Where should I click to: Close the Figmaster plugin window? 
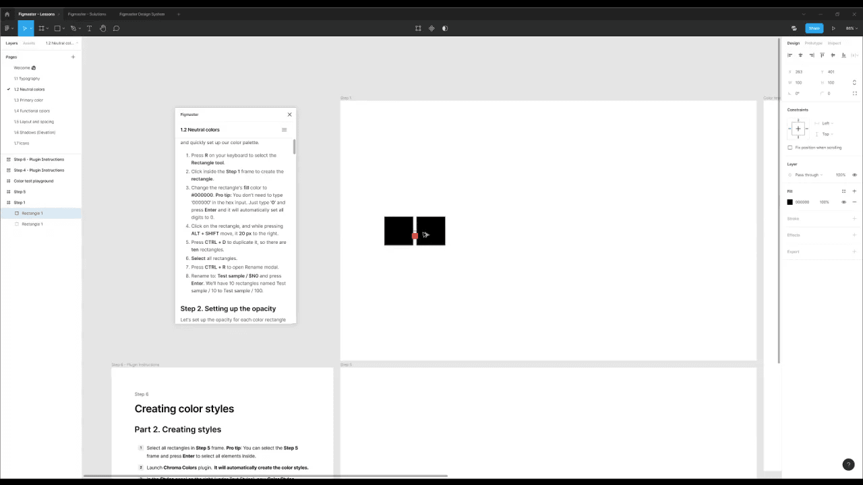point(290,115)
